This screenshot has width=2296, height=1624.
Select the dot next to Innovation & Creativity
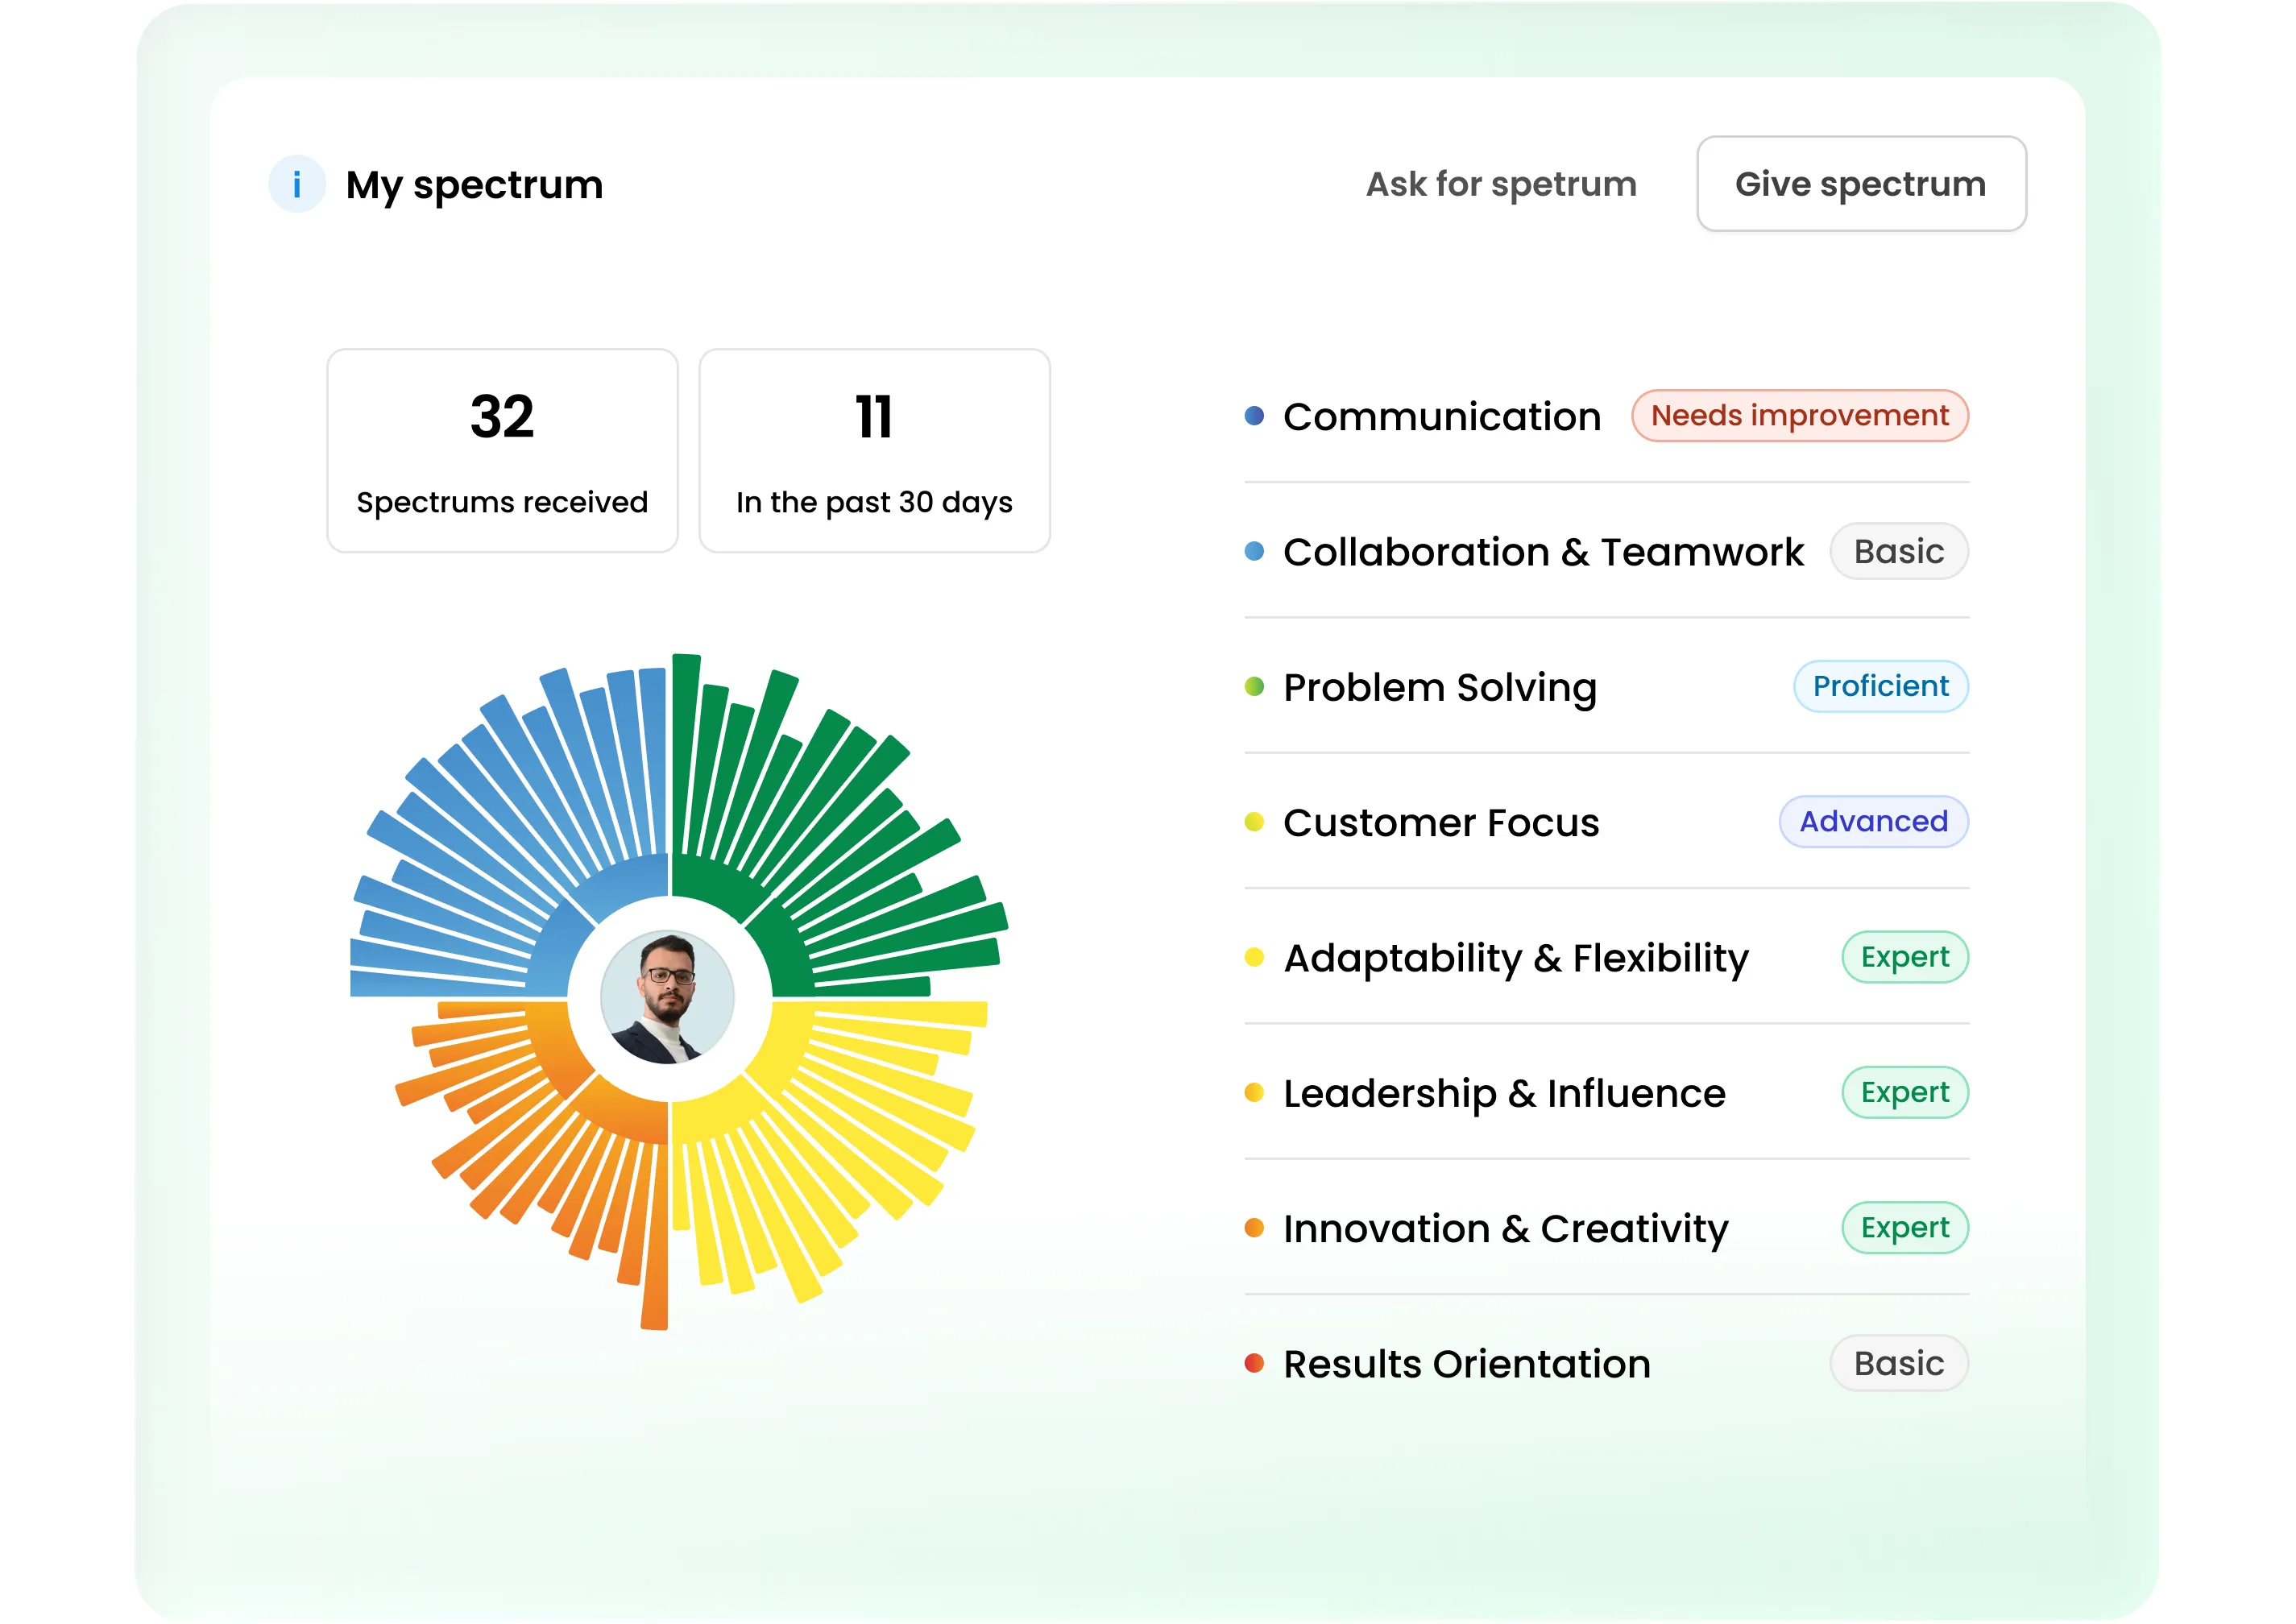point(1254,1226)
